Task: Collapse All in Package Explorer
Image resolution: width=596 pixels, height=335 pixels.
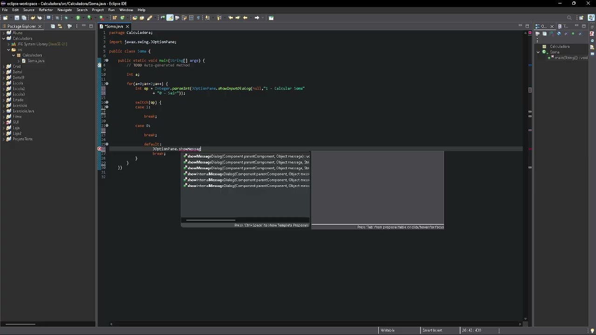Action: point(53,26)
